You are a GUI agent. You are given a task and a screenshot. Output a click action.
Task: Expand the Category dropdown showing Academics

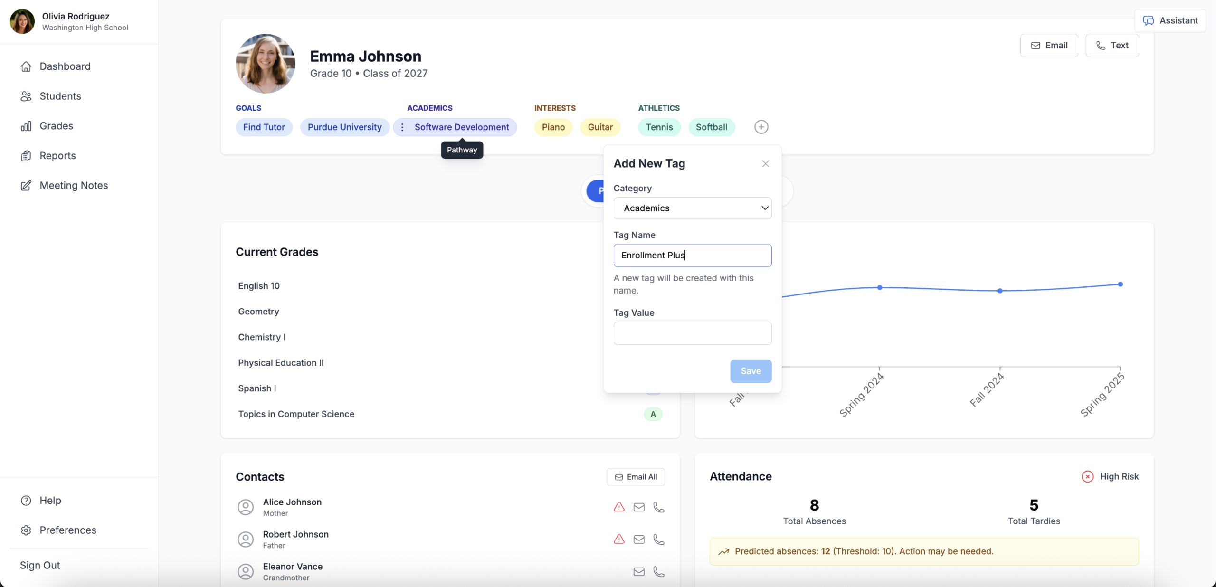coord(692,208)
